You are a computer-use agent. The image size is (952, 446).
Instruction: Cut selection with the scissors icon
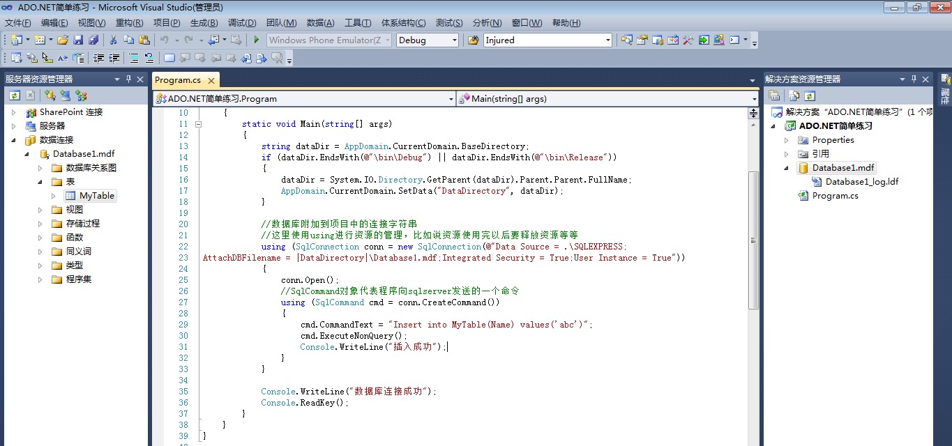point(113,40)
